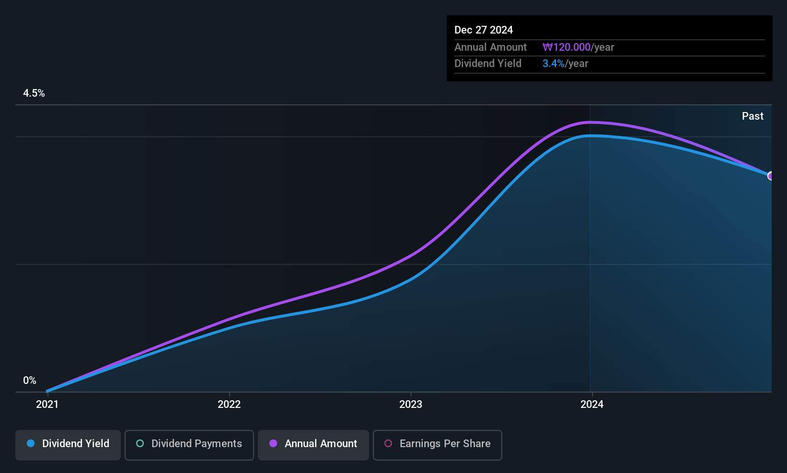Viewport: 787px width, 473px height.
Task: Toggle the Annual Amount series
Action: (x=313, y=445)
